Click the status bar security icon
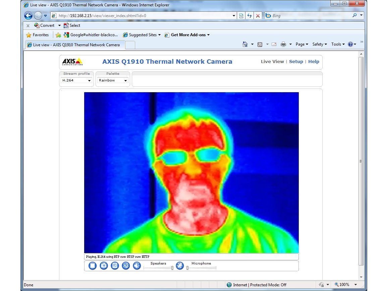 [322, 285]
